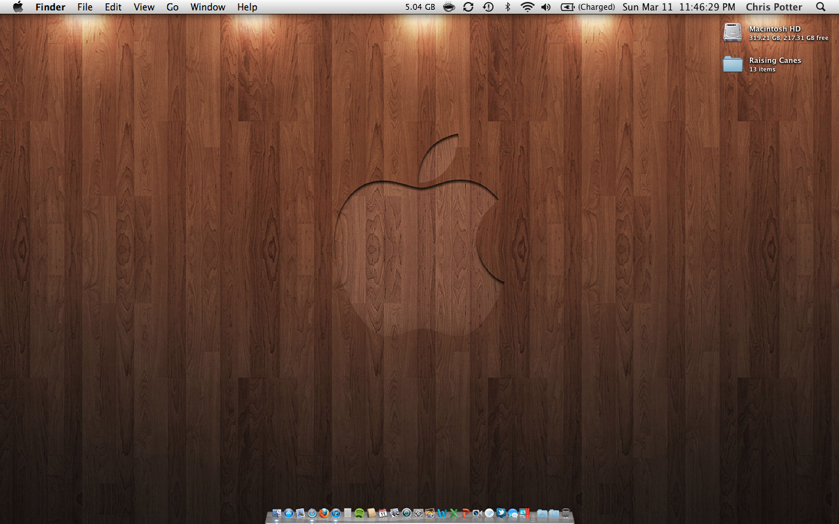The image size is (839, 524).
Task: Launch iTunes from the Dock
Action: coord(336,514)
